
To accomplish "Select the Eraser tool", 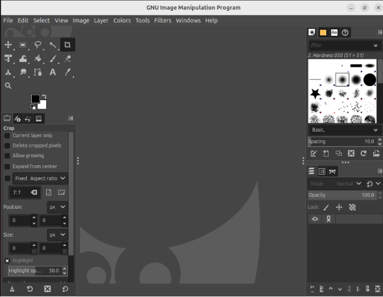I will (67, 58).
